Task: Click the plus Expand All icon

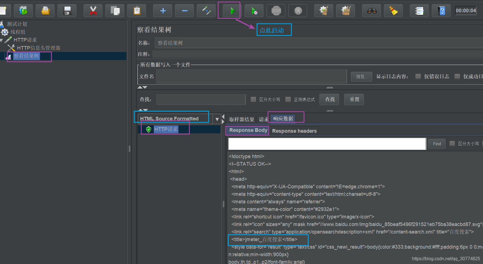Action: coord(163,11)
